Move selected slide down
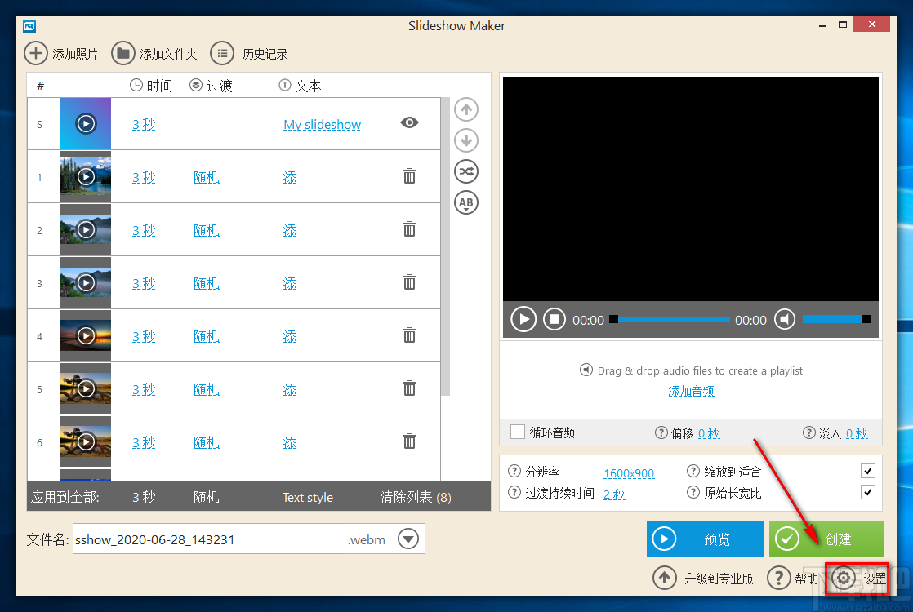913x612 pixels. [466, 140]
